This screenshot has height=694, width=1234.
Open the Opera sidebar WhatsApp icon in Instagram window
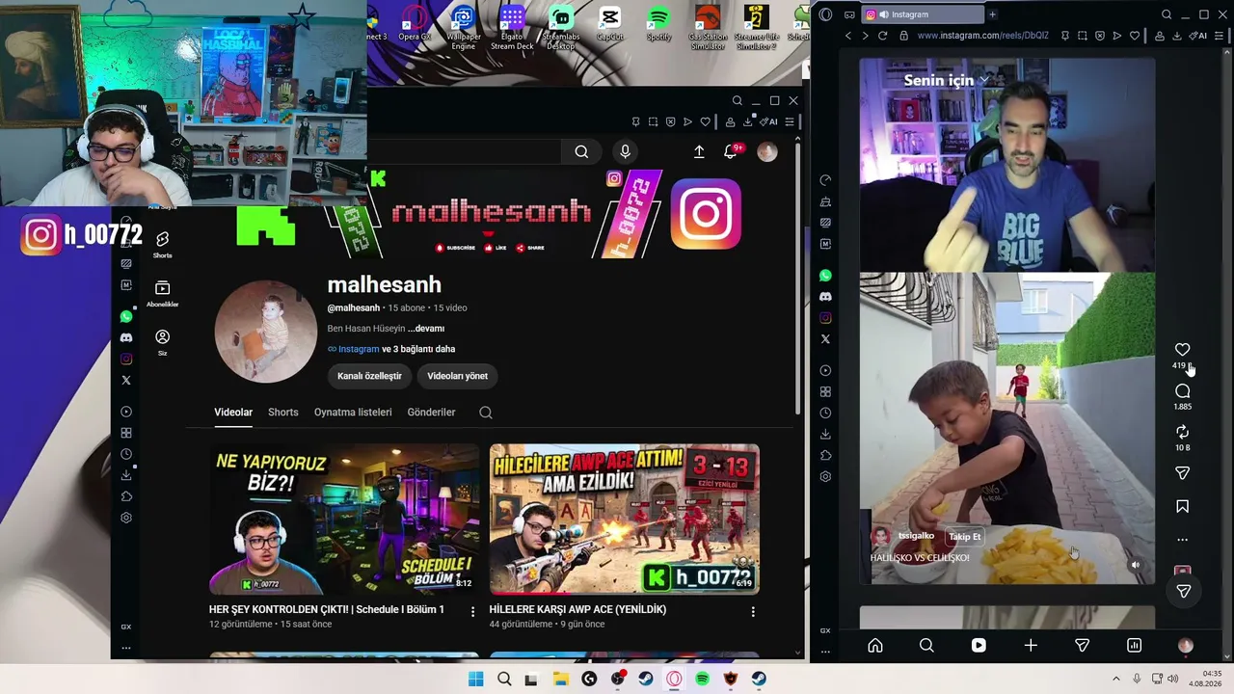[x=825, y=276]
